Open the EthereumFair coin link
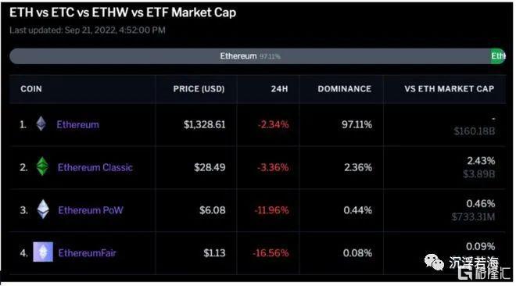 [87, 253]
